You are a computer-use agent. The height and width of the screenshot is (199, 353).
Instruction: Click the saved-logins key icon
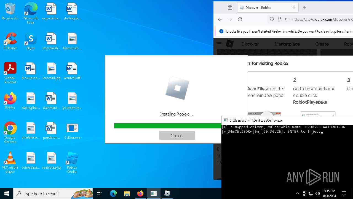point(287,19)
